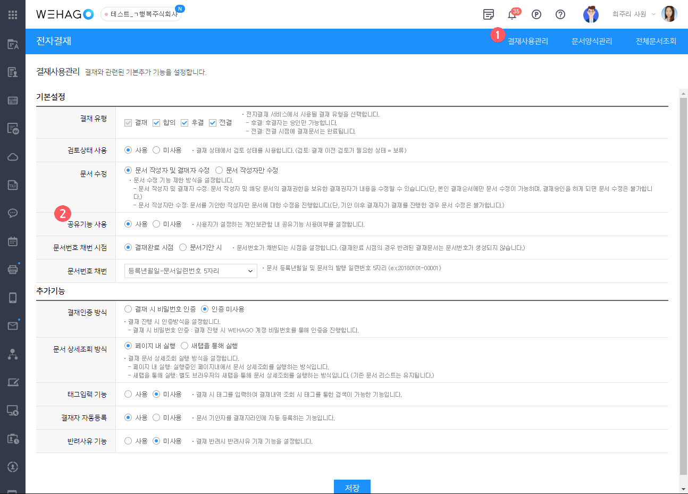Click the chat bubble icon in sidebar
Image resolution: width=688 pixels, height=494 pixels.
(13, 213)
